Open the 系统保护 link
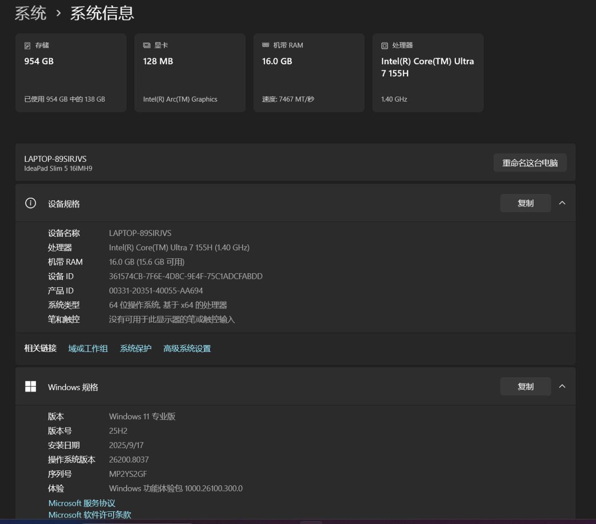Image resolution: width=596 pixels, height=524 pixels. pyautogui.click(x=135, y=349)
